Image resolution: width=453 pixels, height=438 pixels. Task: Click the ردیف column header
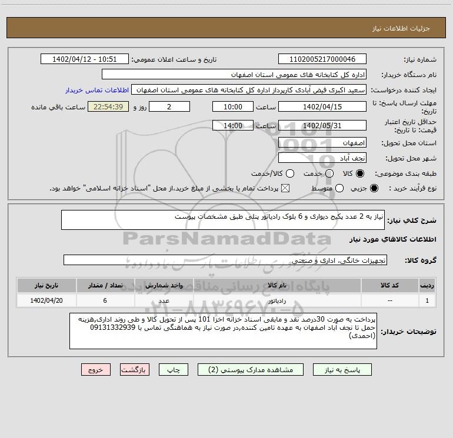427,285
